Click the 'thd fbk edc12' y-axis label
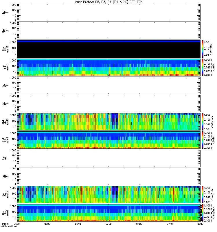 (x=5, y=122)
